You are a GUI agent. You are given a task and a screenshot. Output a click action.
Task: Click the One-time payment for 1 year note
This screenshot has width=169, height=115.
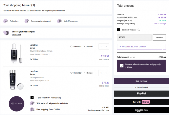(98, 110)
